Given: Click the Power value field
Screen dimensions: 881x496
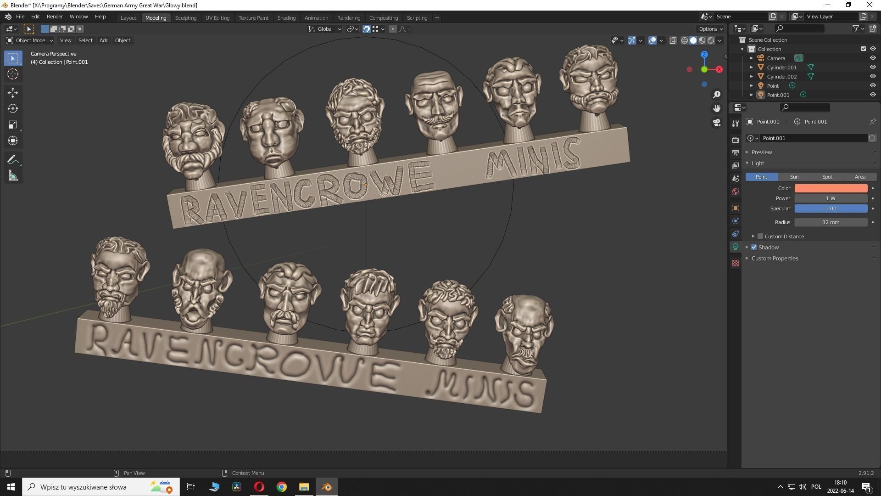Looking at the screenshot, I should 831,198.
